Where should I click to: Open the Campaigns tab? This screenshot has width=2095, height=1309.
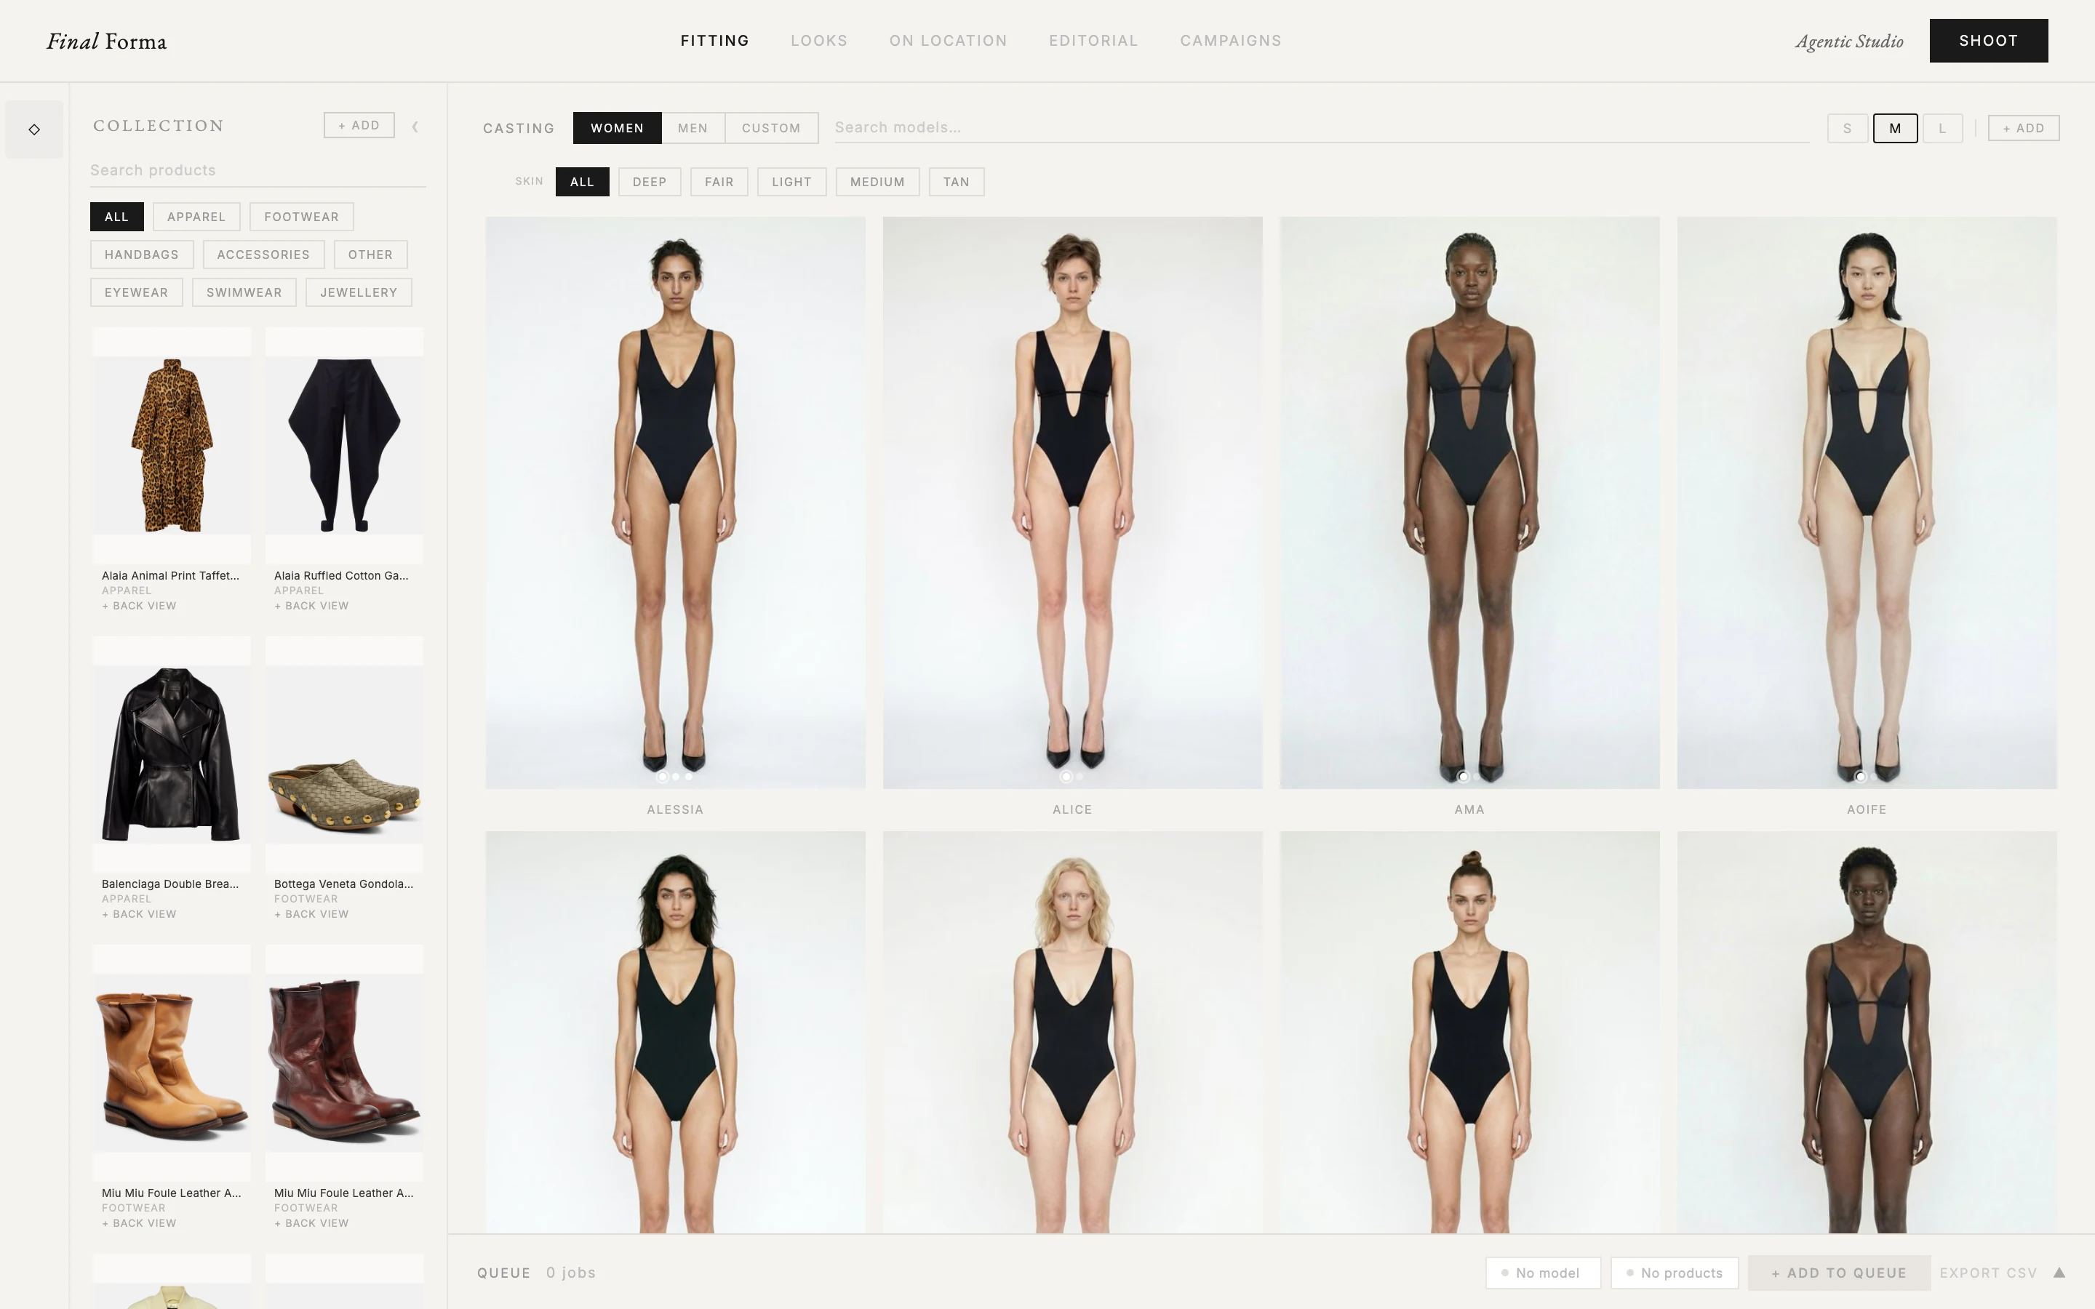point(1230,41)
